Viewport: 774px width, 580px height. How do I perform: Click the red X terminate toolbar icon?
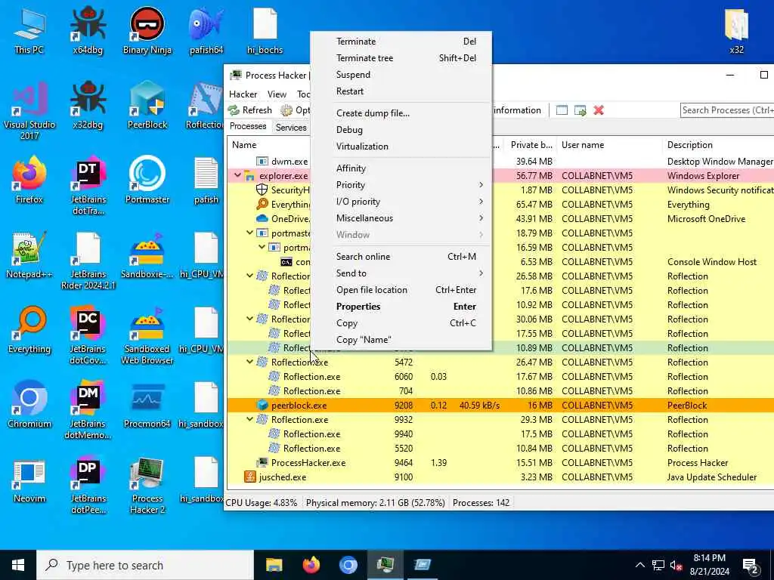pyautogui.click(x=599, y=110)
